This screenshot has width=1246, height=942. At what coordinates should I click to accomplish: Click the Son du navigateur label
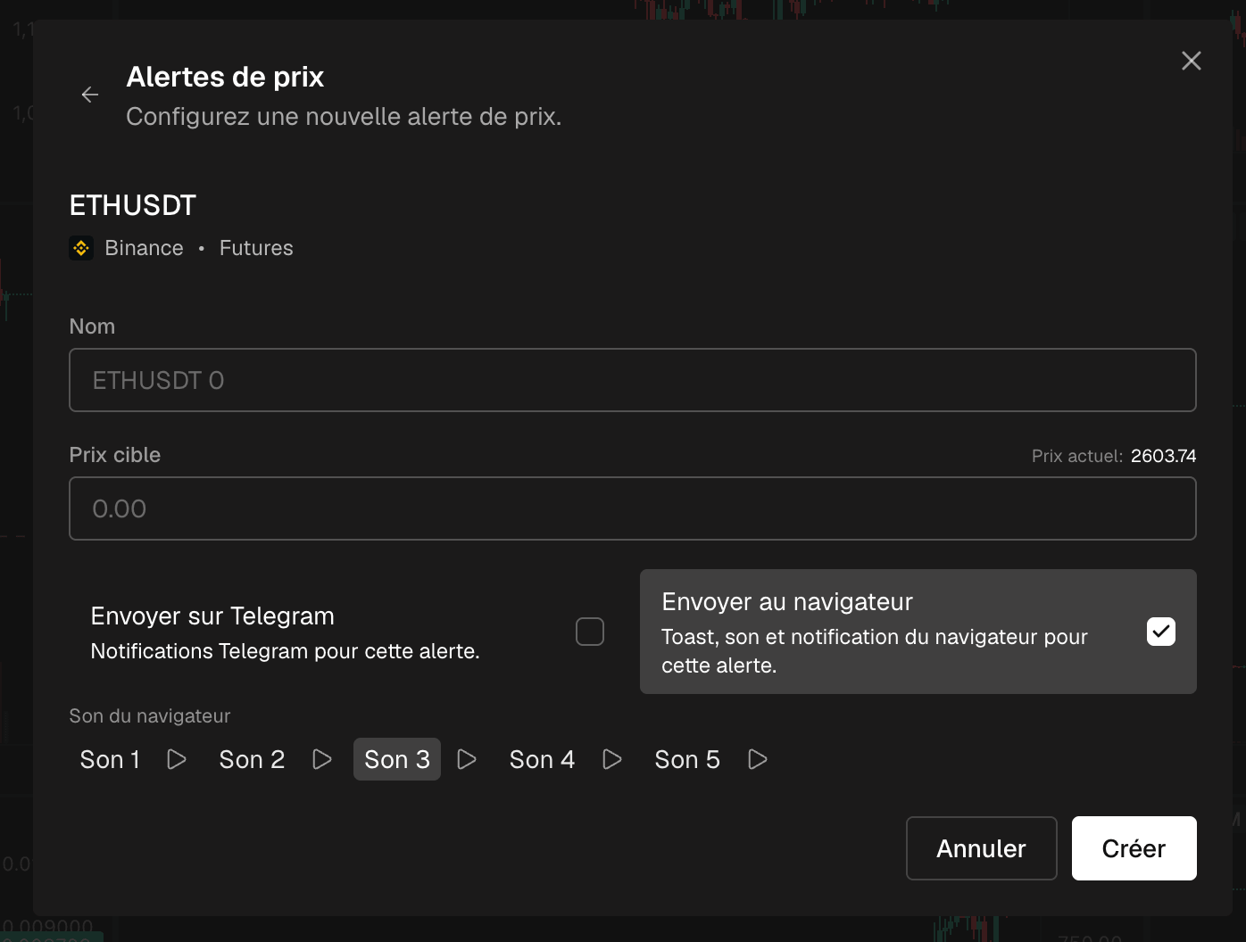(150, 715)
